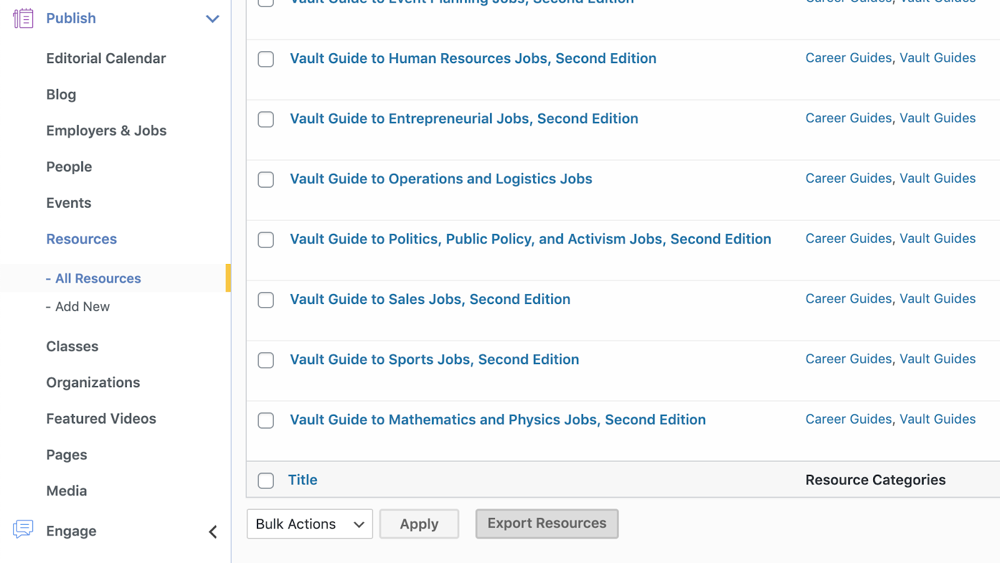
Task: Collapse the Publish section chevron
Action: [212, 19]
